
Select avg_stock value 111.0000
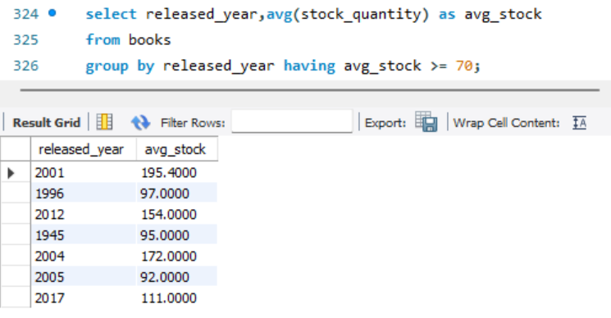(177, 298)
